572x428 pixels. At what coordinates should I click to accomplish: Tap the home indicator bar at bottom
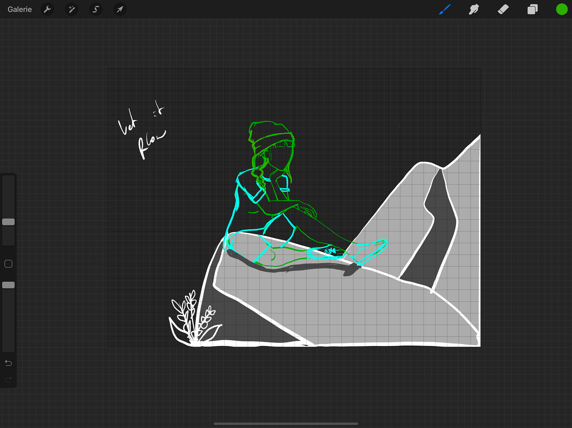(286, 424)
